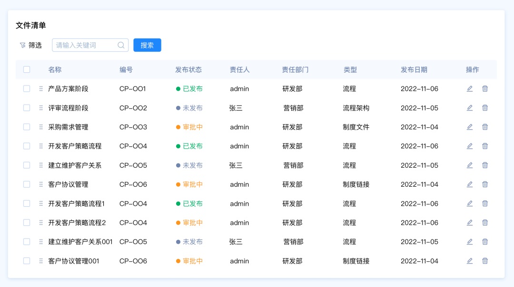Click edit pencil for 采购需求管理

click(470, 127)
